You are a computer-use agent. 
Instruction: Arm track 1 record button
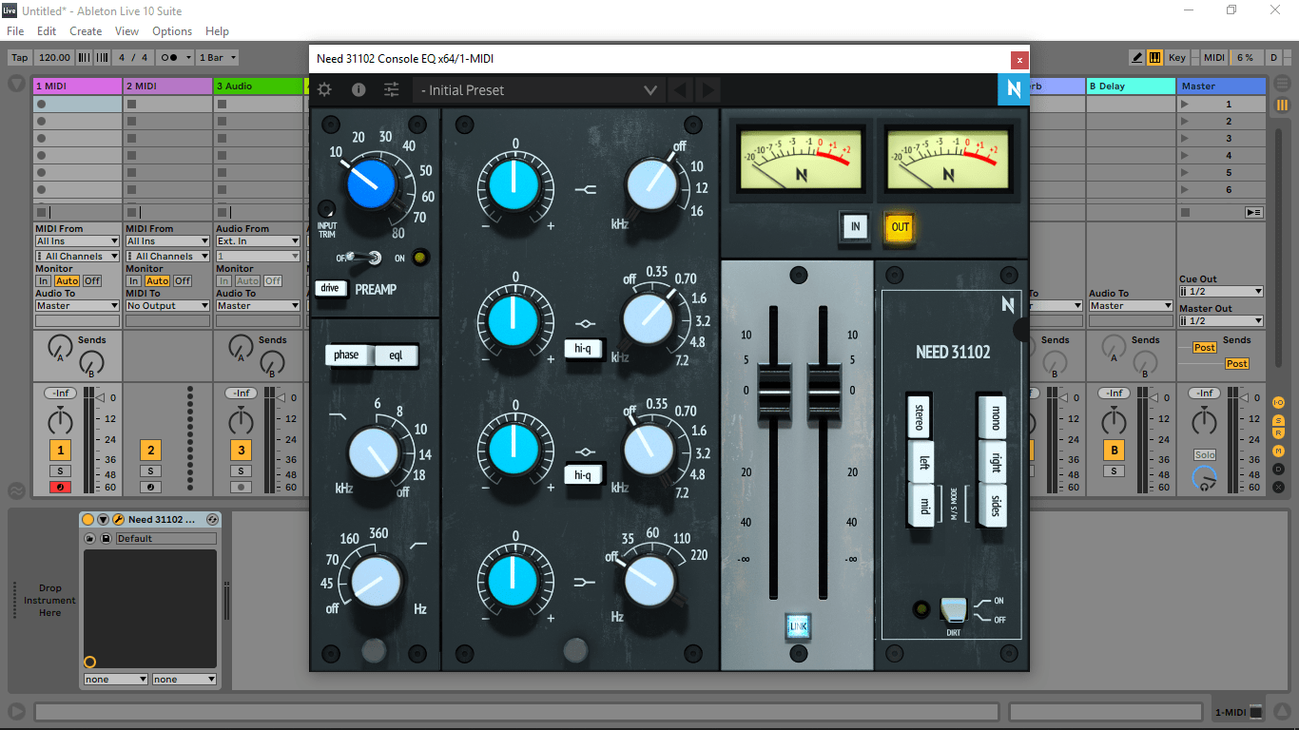[x=60, y=488]
